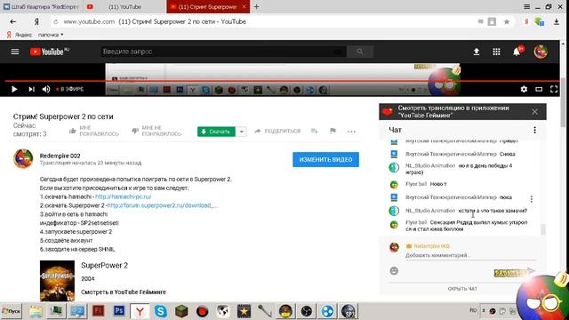Screen dimensions: 569x320
Task: Open the browser main menu icon
Action: coord(526,6)
